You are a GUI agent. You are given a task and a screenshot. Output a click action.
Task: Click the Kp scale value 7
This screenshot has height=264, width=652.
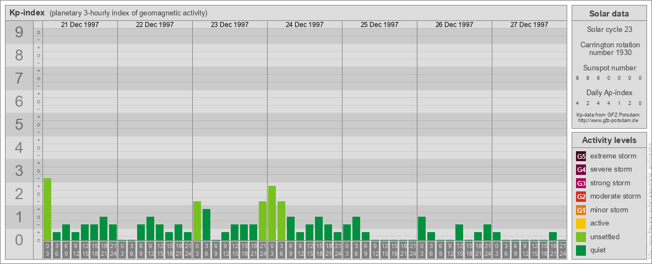19,79
